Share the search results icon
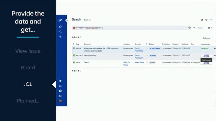This screenshot has width=216, height=121. [x=202, y=20]
